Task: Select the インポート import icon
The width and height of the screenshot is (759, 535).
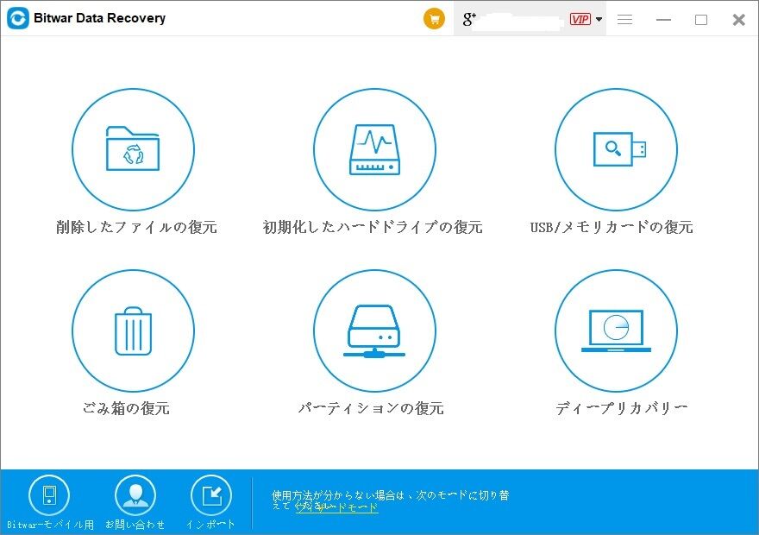Action: [211, 496]
